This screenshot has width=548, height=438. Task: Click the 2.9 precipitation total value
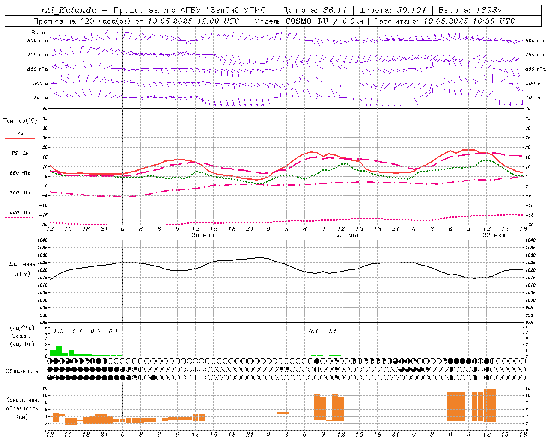59,331
